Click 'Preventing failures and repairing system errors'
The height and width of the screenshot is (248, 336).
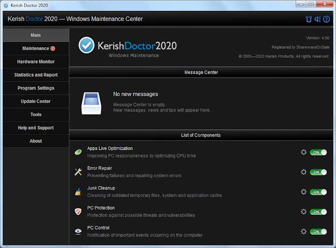pyautogui.click(x=134, y=175)
